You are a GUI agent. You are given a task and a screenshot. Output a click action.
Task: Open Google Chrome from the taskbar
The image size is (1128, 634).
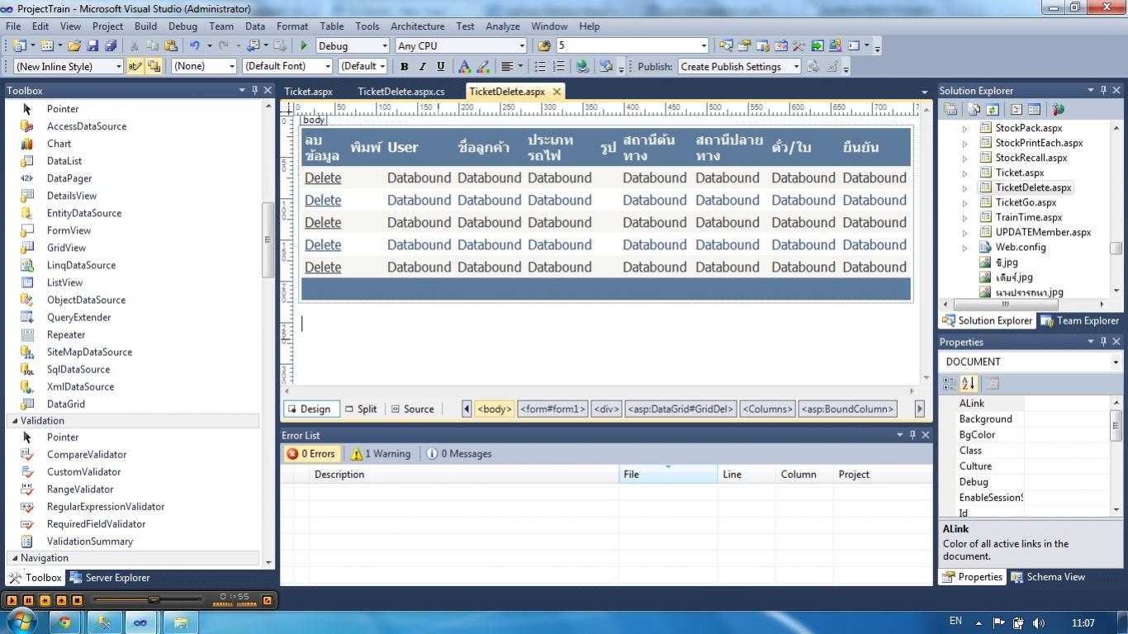(64, 622)
